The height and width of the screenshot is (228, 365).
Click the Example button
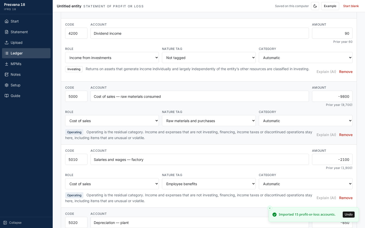pyautogui.click(x=330, y=6)
